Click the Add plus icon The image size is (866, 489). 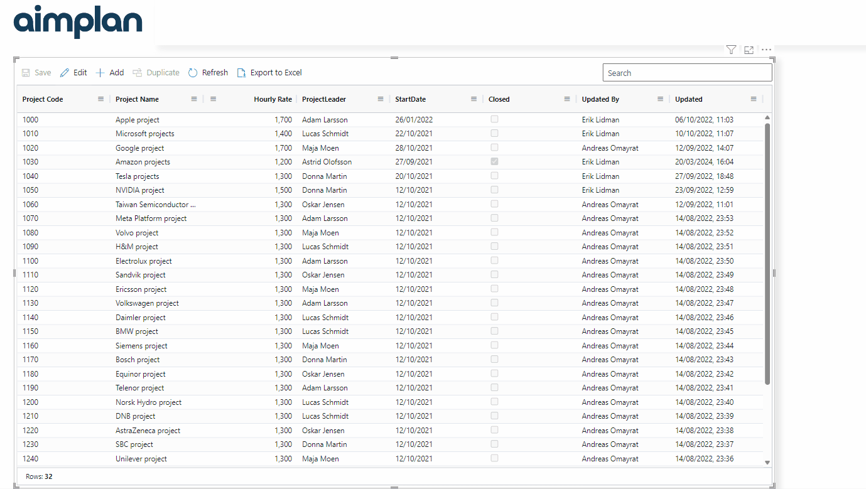click(x=99, y=72)
